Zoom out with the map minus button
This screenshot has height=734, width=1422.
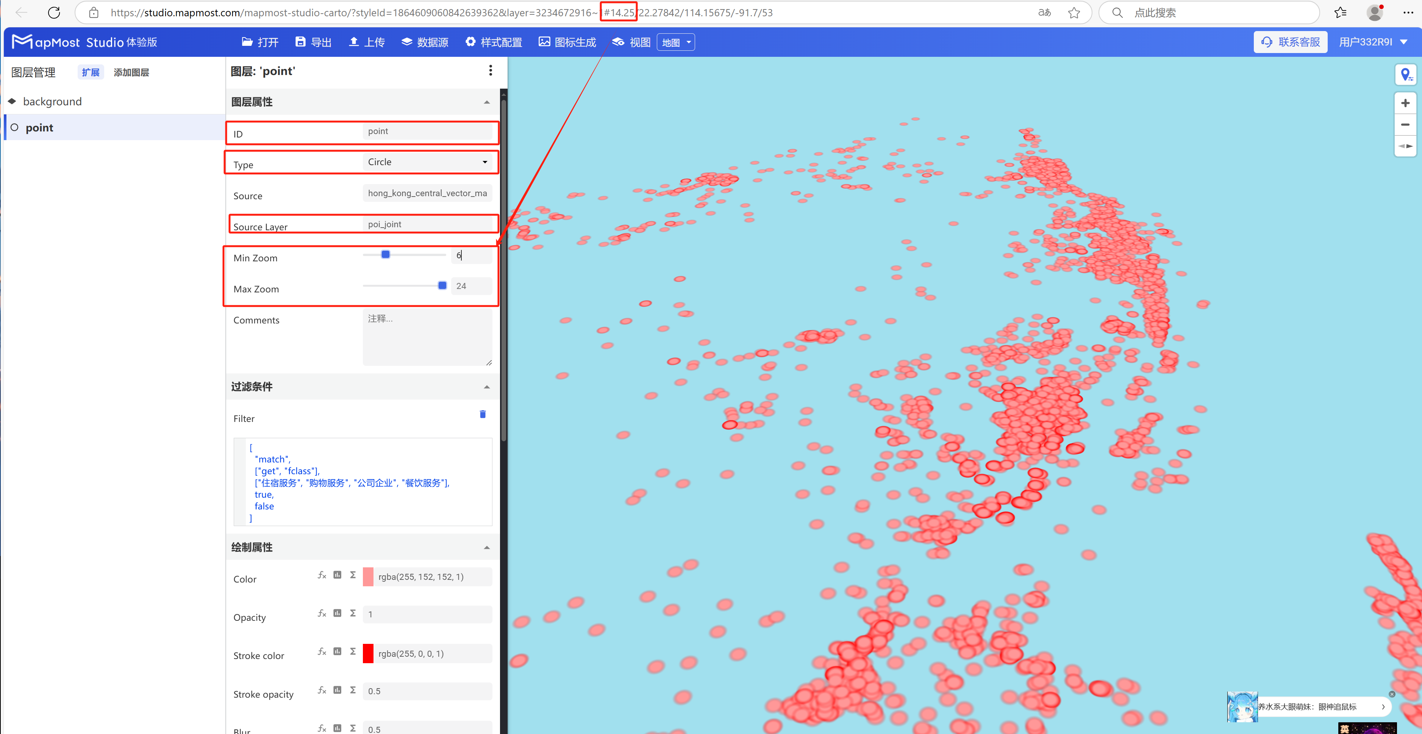pyautogui.click(x=1405, y=125)
